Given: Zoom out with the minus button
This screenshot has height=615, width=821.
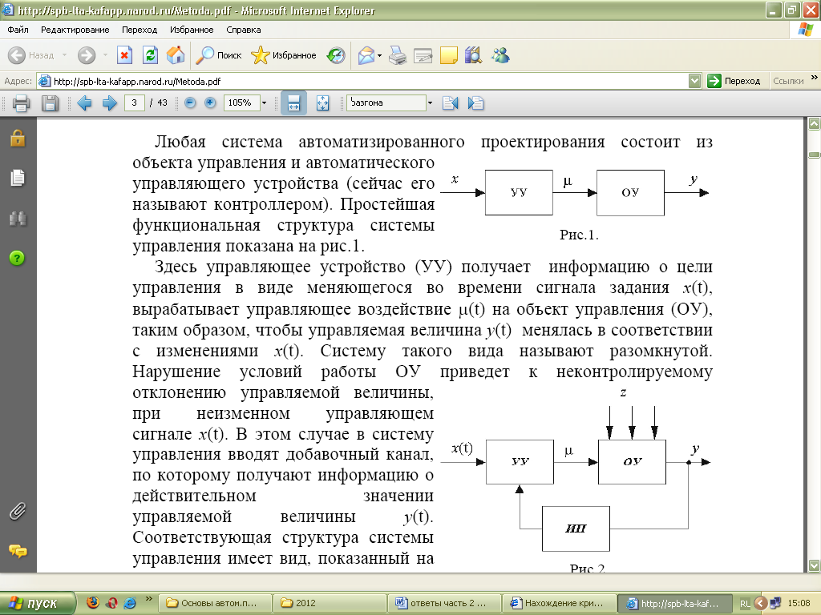Looking at the screenshot, I should point(190,102).
